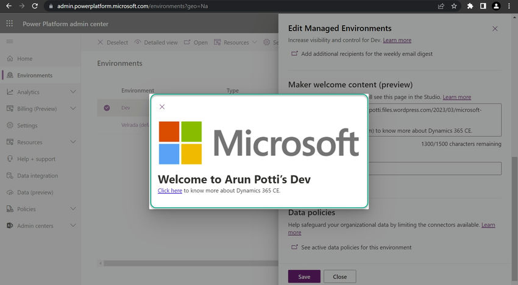Click the Data integration icon
Image resolution: width=518 pixels, height=285 pixels.
10,175
